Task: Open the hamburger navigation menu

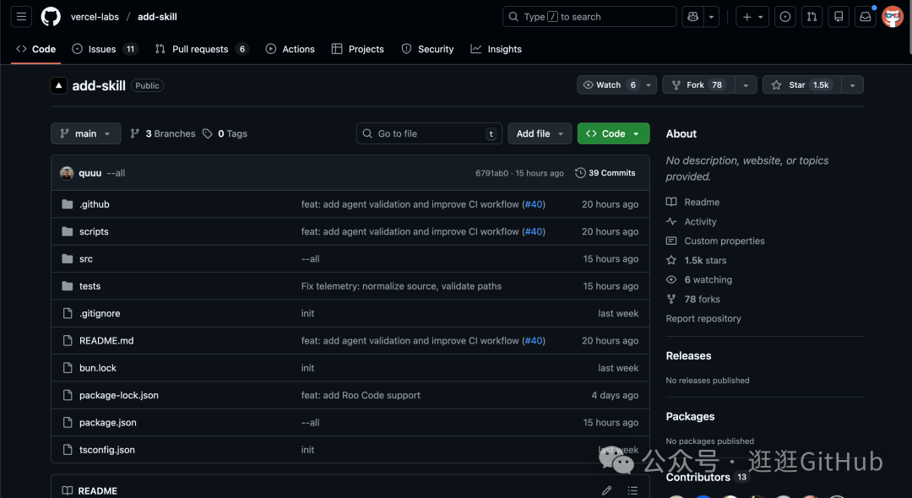Action: 22,17
